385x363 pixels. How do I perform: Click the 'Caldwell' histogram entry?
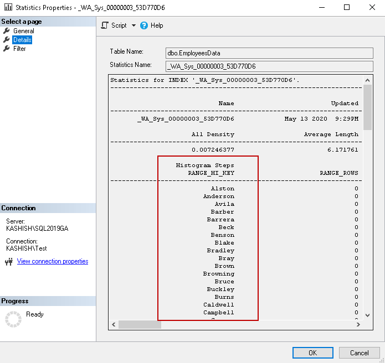[x=219, y=305]
